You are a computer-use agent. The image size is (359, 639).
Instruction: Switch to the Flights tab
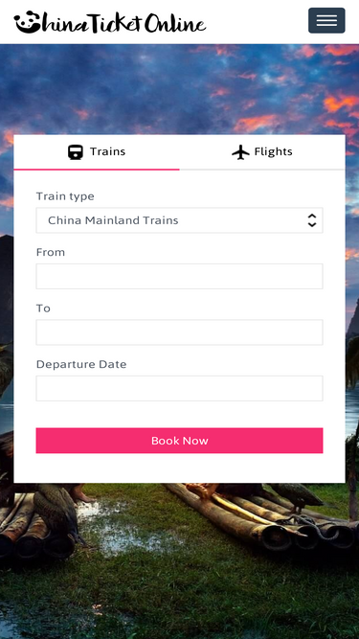coord(262,152)
